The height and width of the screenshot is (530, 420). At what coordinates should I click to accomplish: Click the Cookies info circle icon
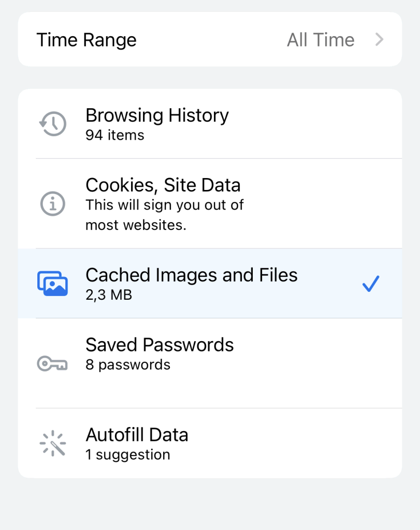click(53, 204)
